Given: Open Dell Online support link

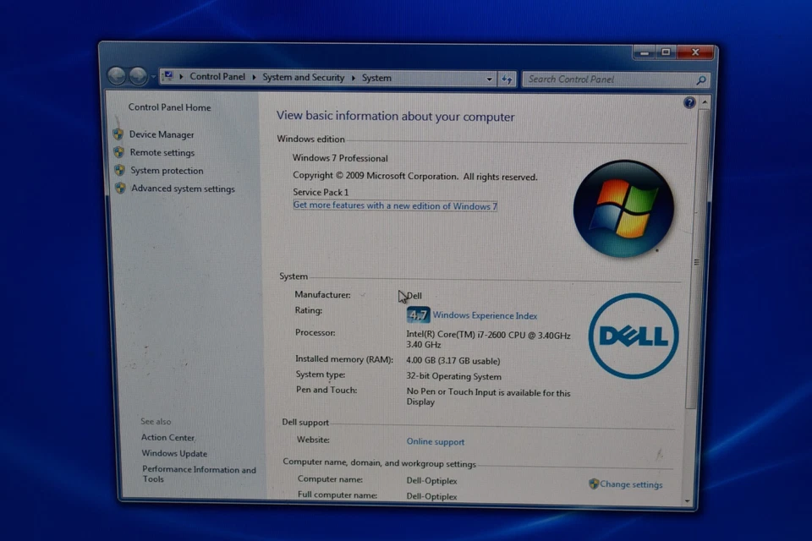Looking at the screenshot, I should pos(435,441).
